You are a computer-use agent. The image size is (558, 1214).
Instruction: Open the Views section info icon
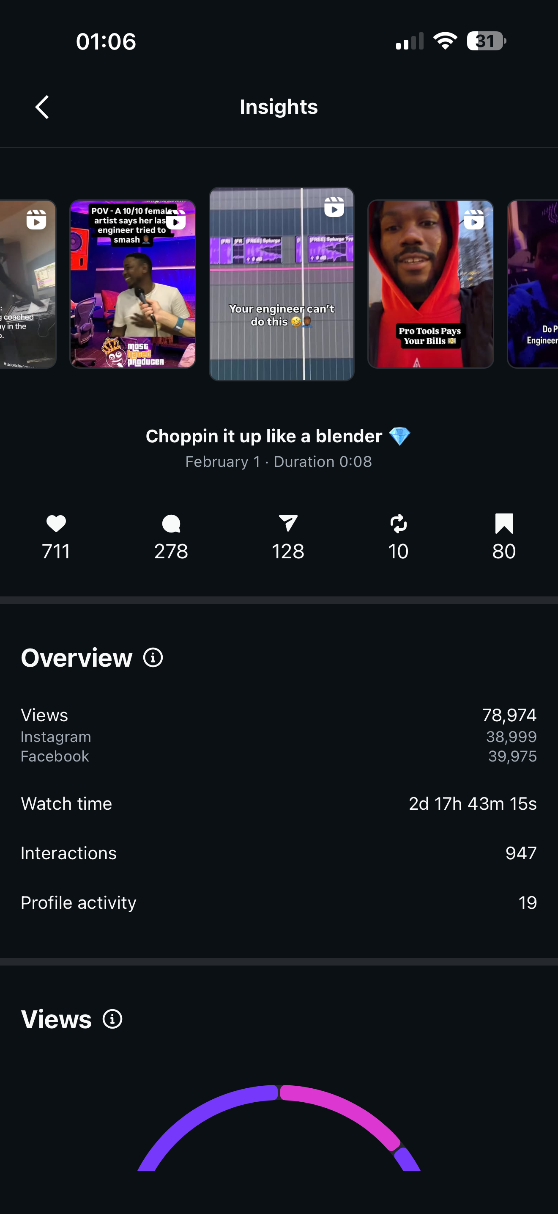coord(112,1019)
